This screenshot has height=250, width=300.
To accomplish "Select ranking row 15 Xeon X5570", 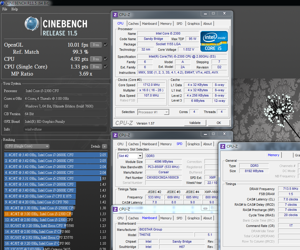I will [56, 238].
